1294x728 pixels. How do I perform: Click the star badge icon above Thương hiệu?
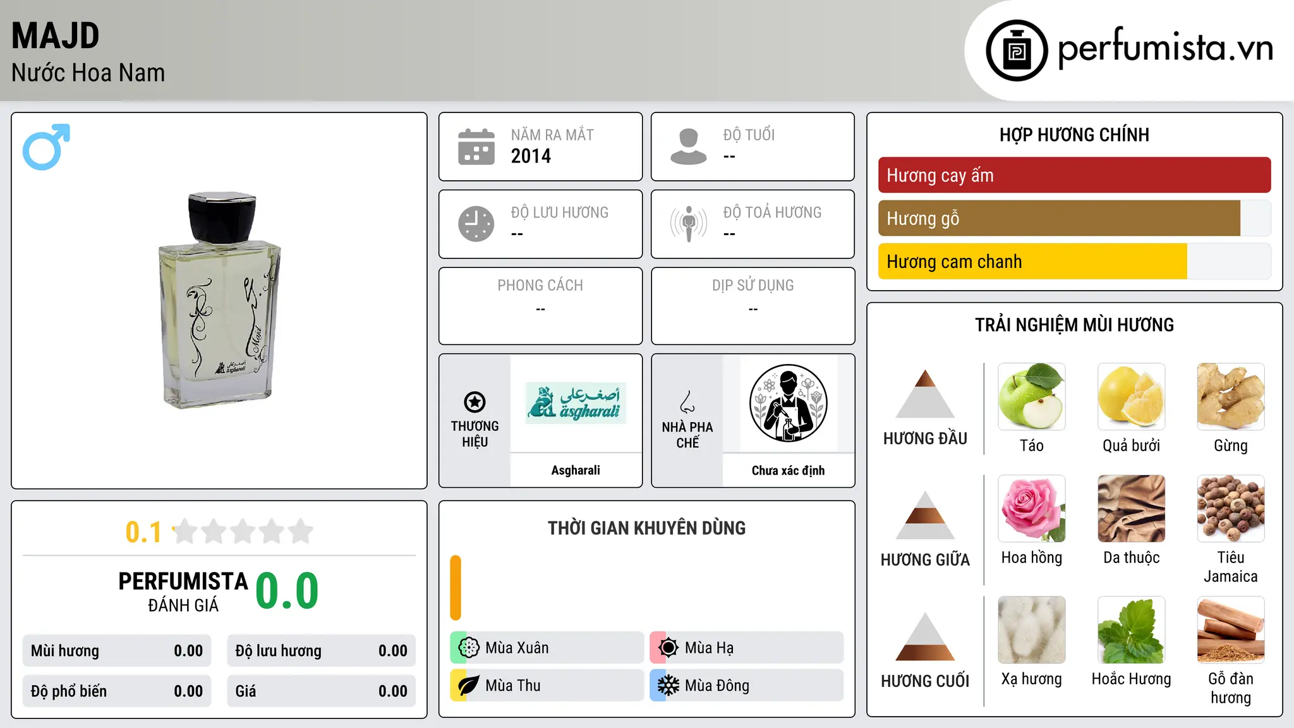point(475,402)
